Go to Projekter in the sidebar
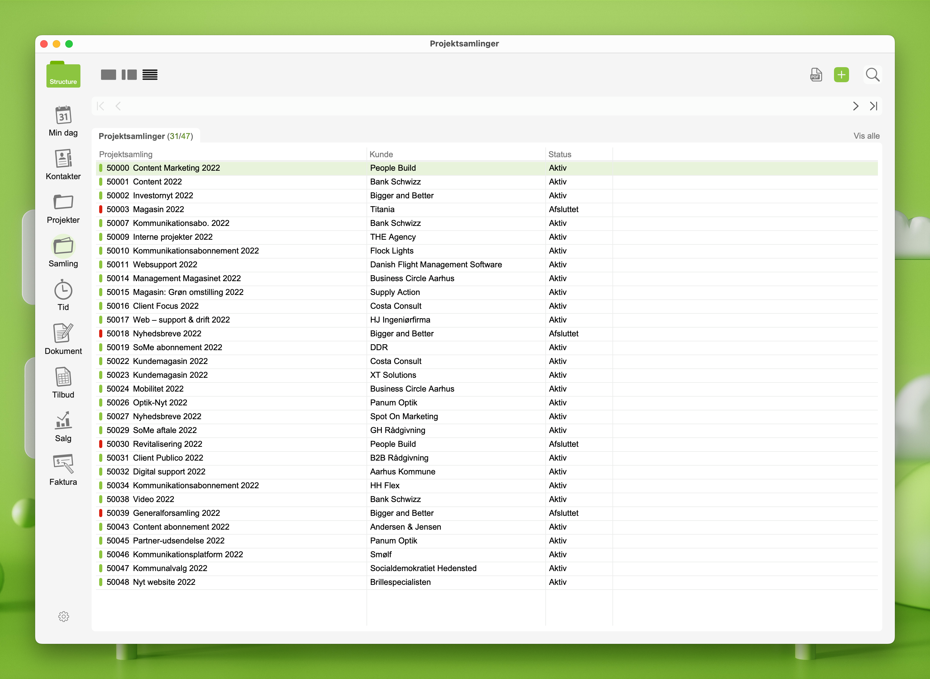The image size is (930, 679). [63, 203]
